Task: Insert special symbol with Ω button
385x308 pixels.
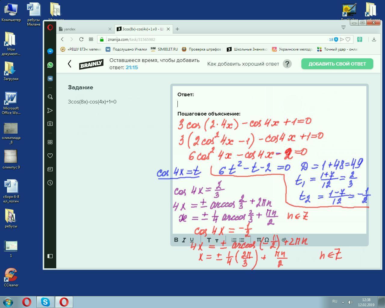Action: click(266, 240)
